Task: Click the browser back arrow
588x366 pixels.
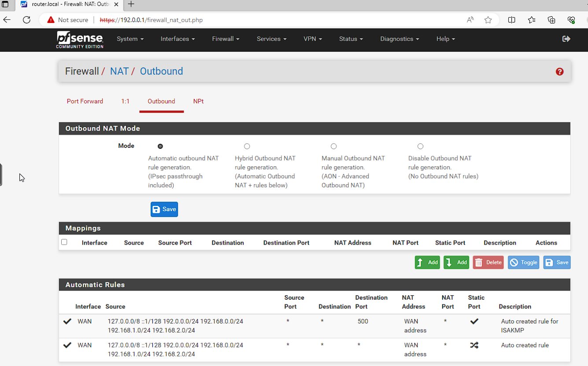Action: pos(7,20)
